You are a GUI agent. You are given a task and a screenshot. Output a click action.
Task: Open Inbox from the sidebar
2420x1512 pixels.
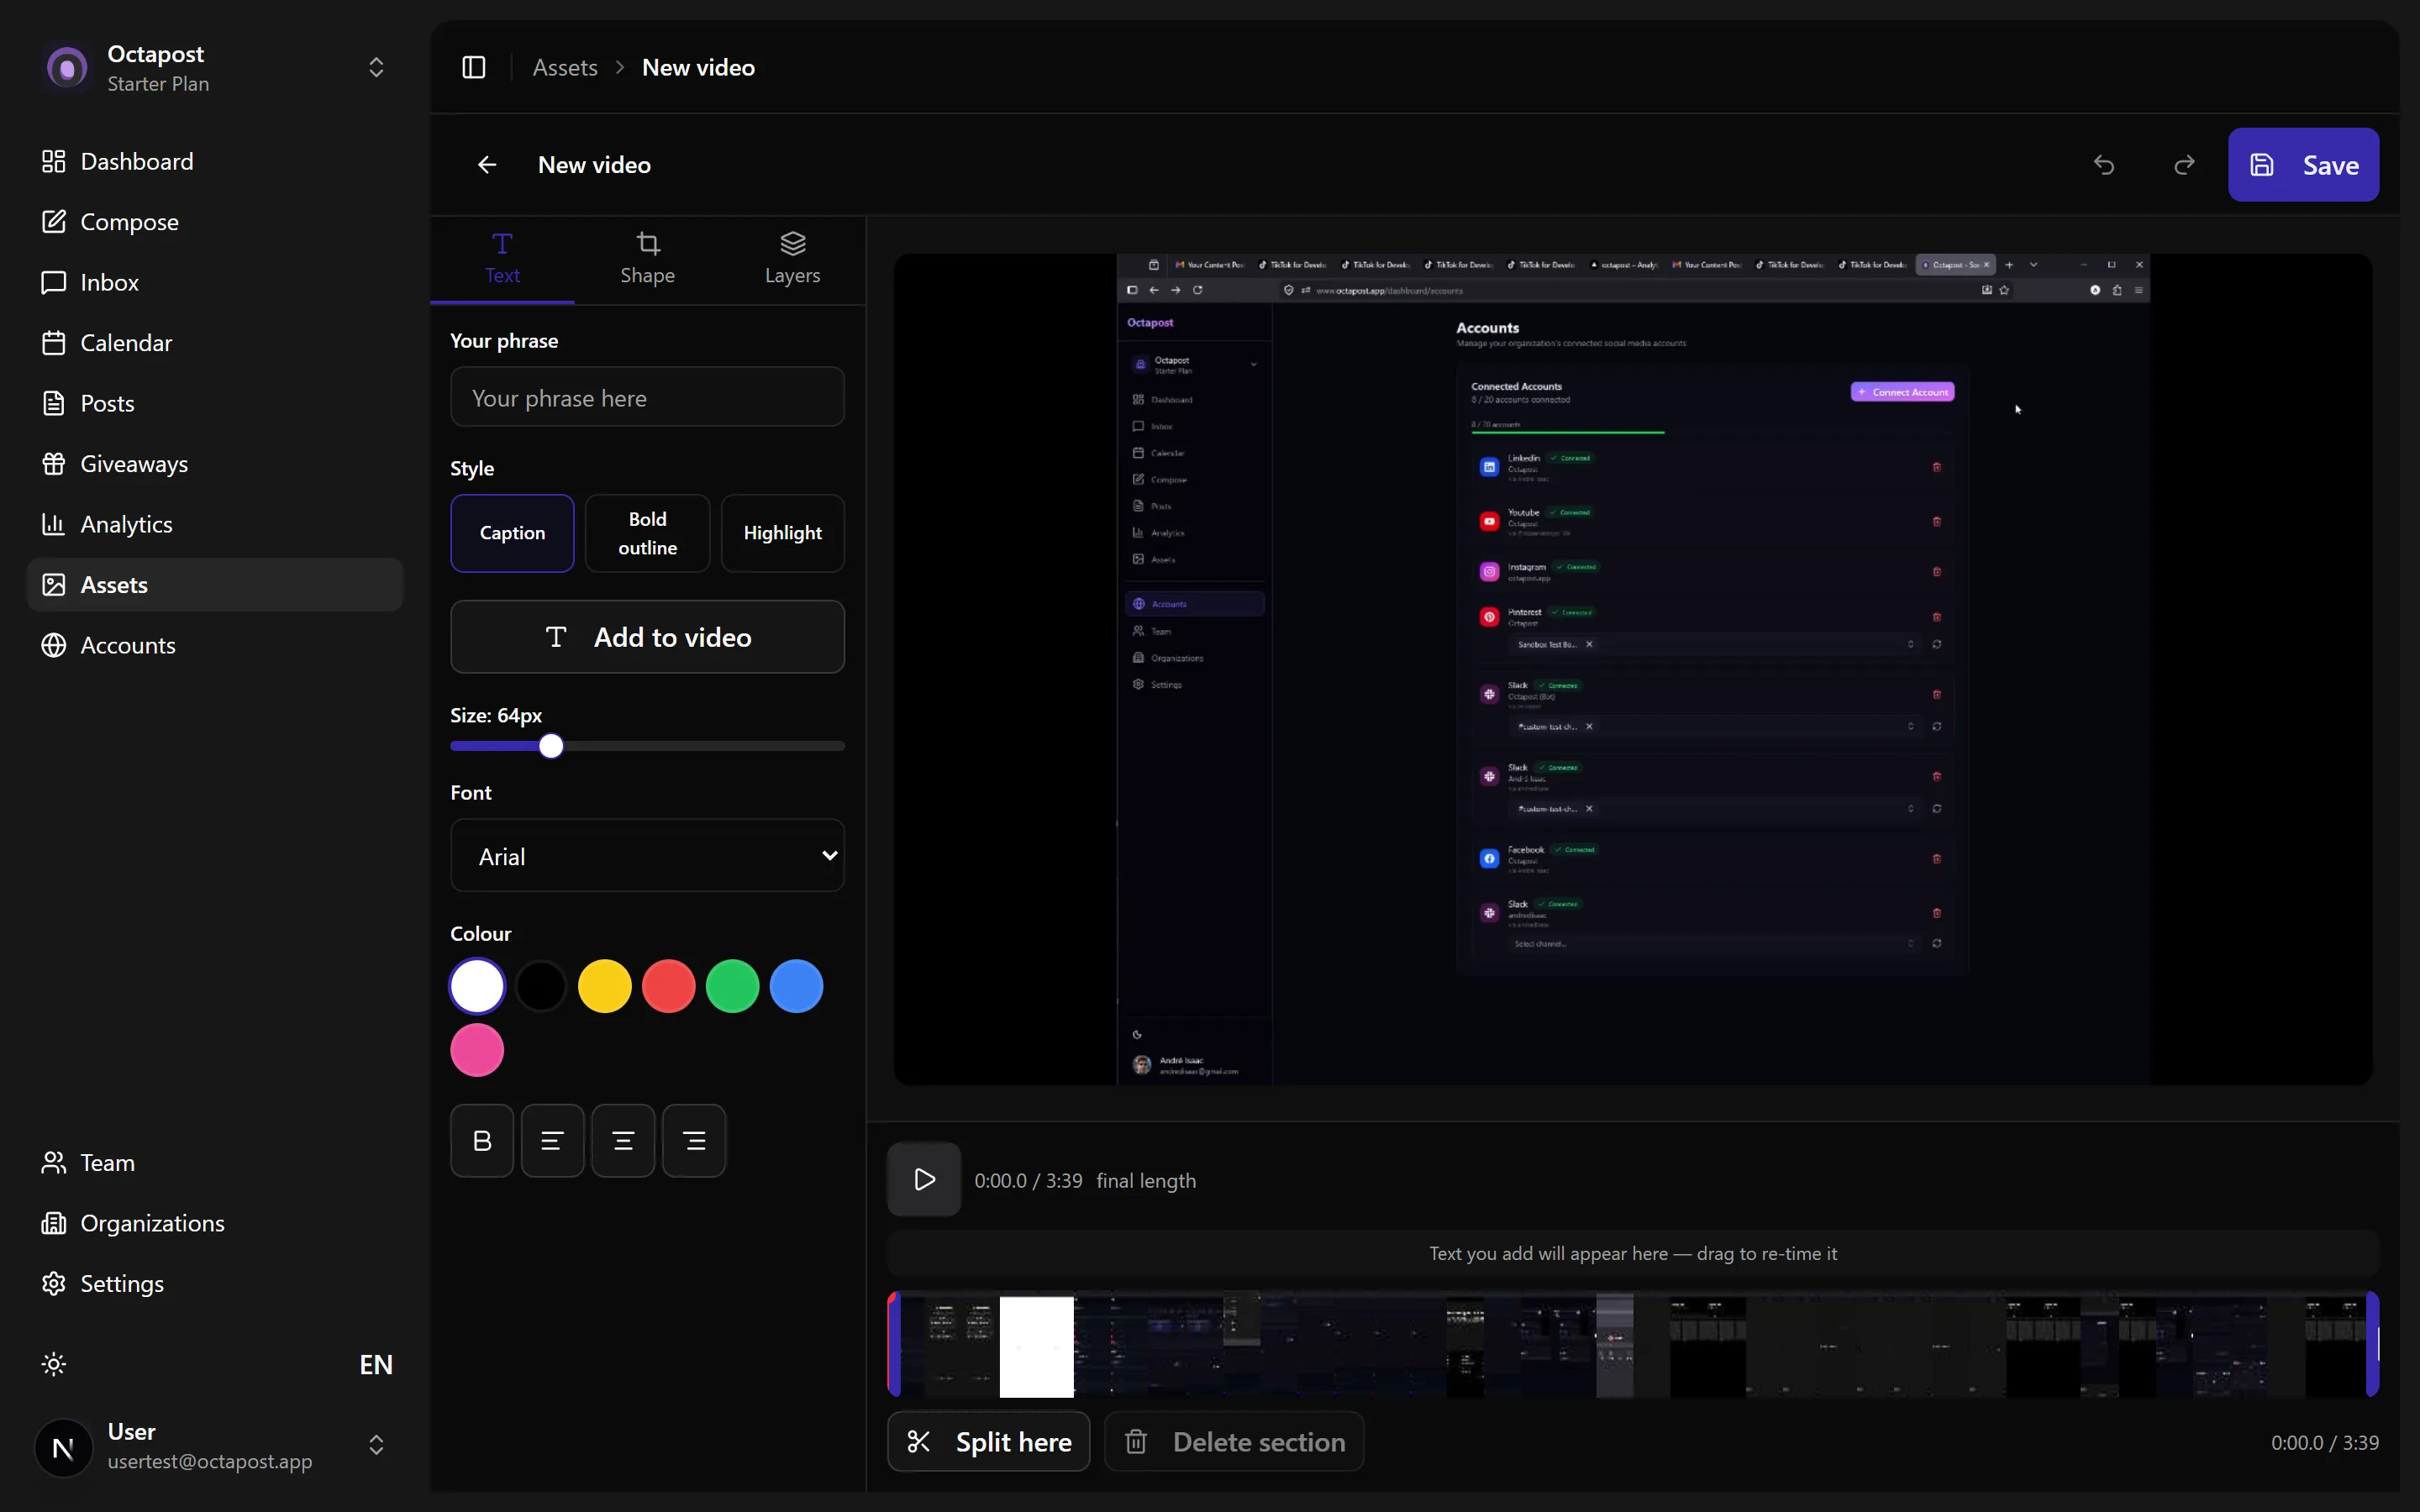point(215,282)
